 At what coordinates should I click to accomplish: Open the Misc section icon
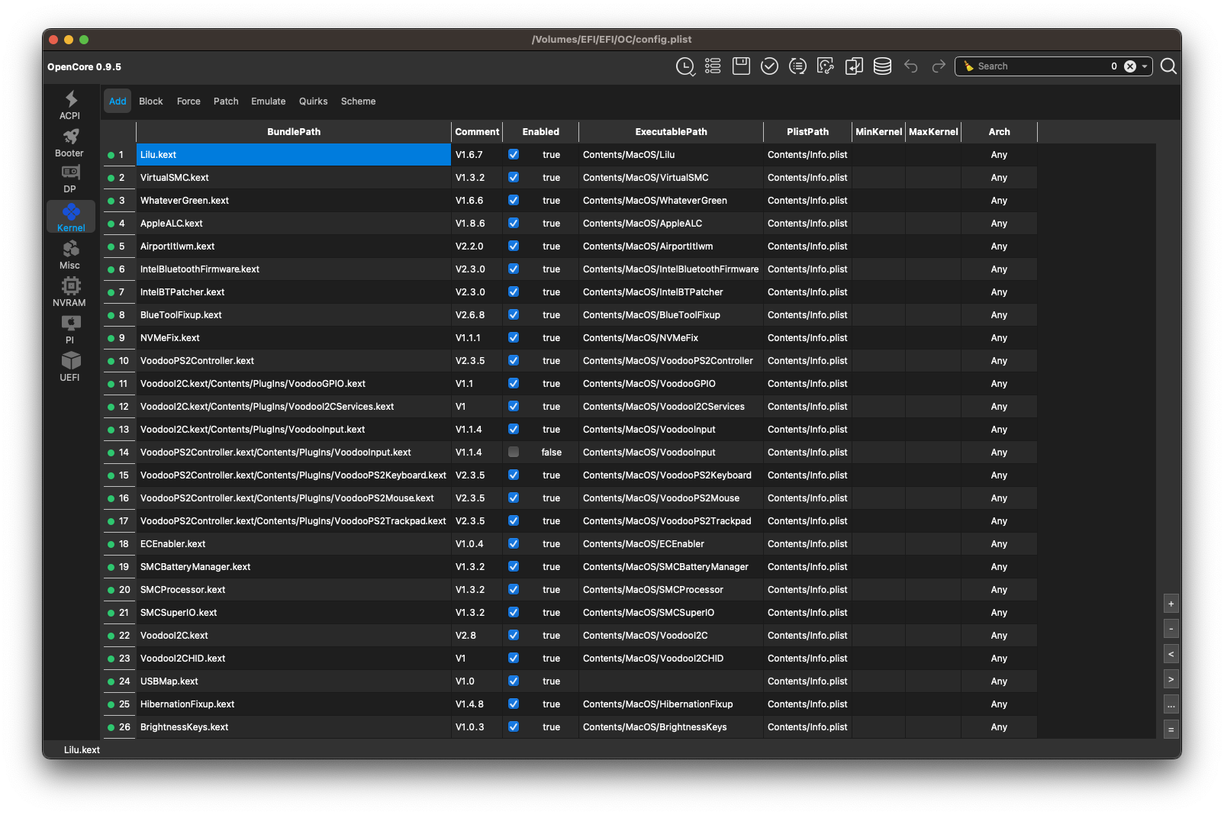click(69, 253)
